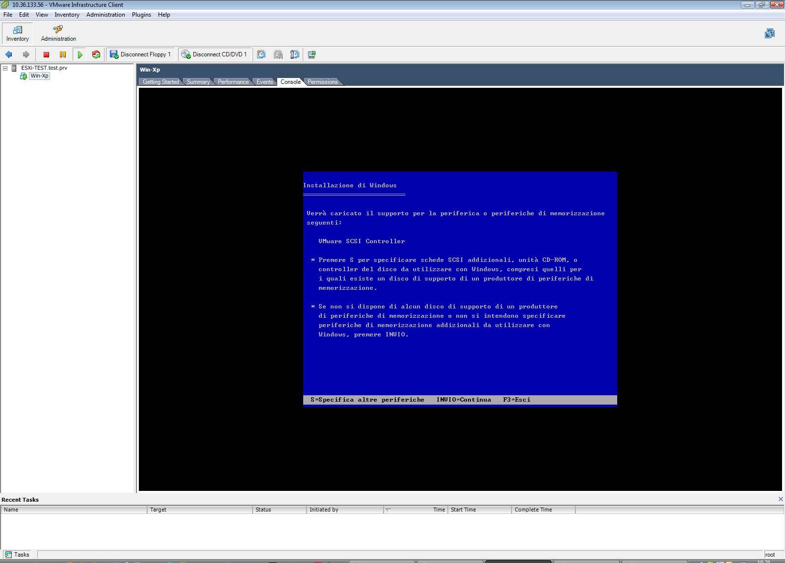Click the root user label in status bar
Screen dimensions: 785x563
[x=770, y=555]
